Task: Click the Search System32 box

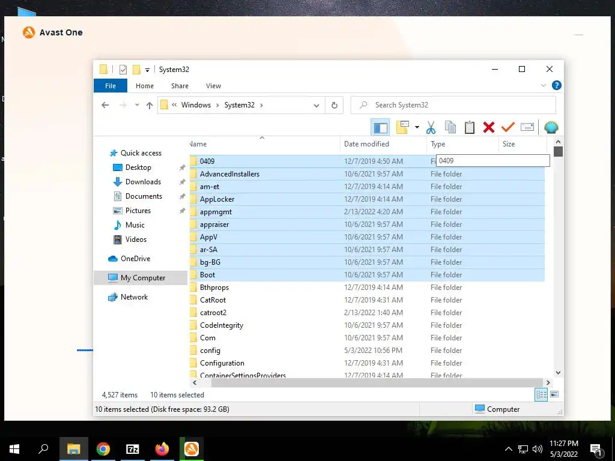Action: 453,105
